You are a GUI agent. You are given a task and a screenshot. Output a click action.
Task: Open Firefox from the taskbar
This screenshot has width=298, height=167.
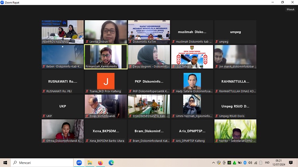pyautogui.click(x=101, y=163)
